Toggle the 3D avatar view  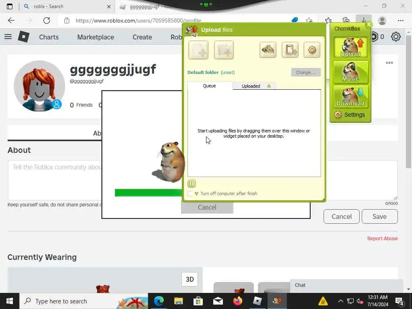pyautogui.click(x=190, y=279)
